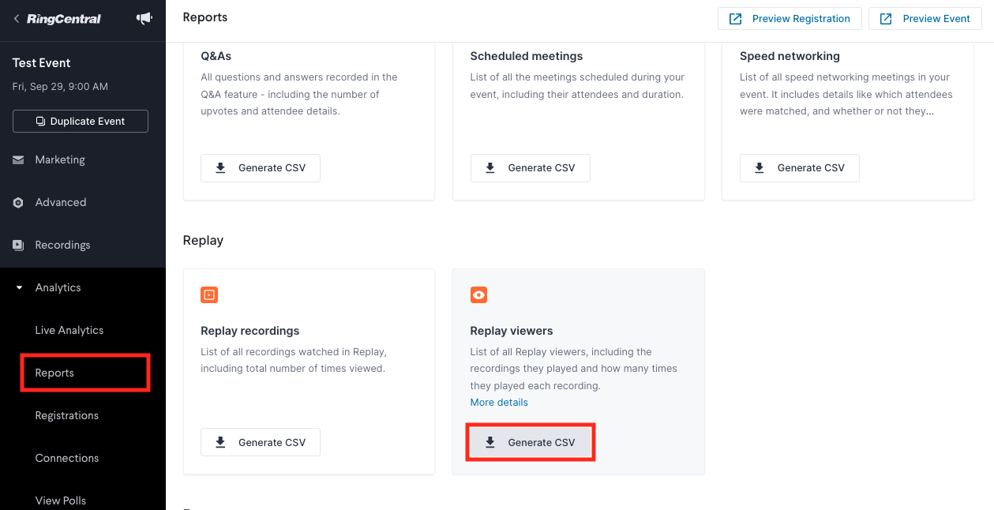Collapse the Analytics section arrow
The image size is (994, 510).
coord(19,287)
